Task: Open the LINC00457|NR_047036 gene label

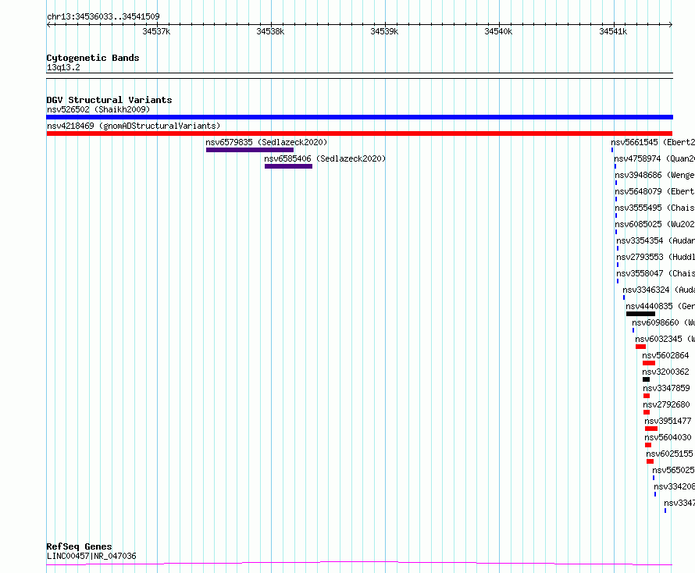Action: pyautogui.click(x=91, y=556)
